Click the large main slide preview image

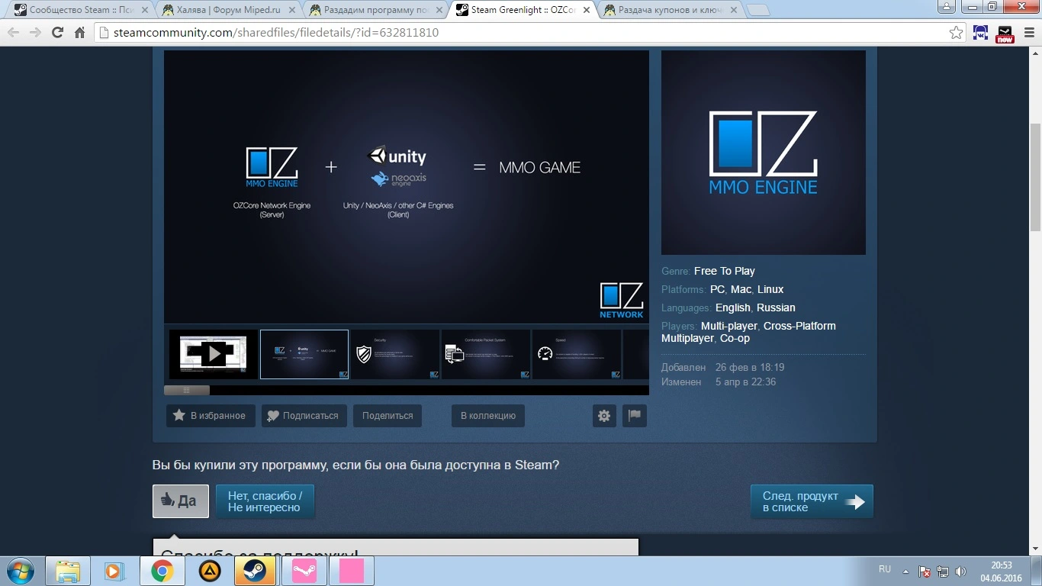(x=407, y=187)
